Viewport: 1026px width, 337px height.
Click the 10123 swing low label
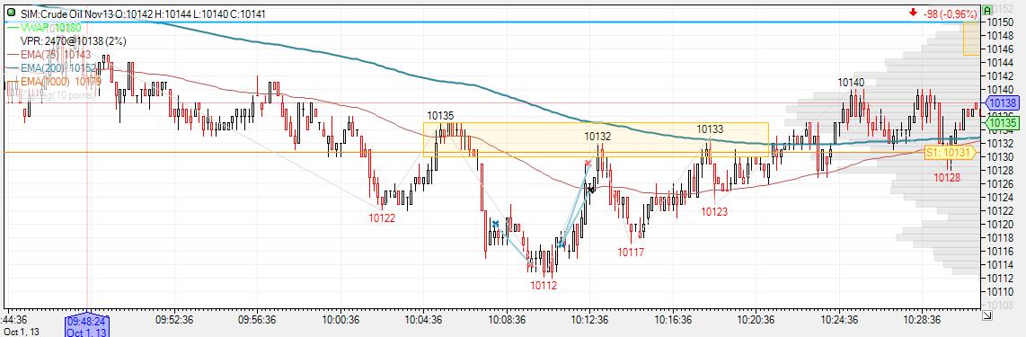tap(714, 211)
